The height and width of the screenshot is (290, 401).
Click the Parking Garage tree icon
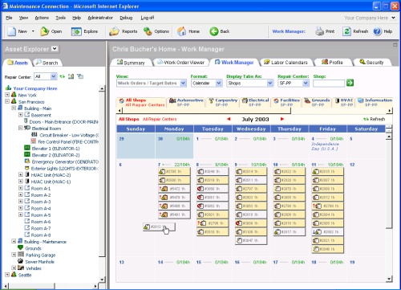(21, 255)
